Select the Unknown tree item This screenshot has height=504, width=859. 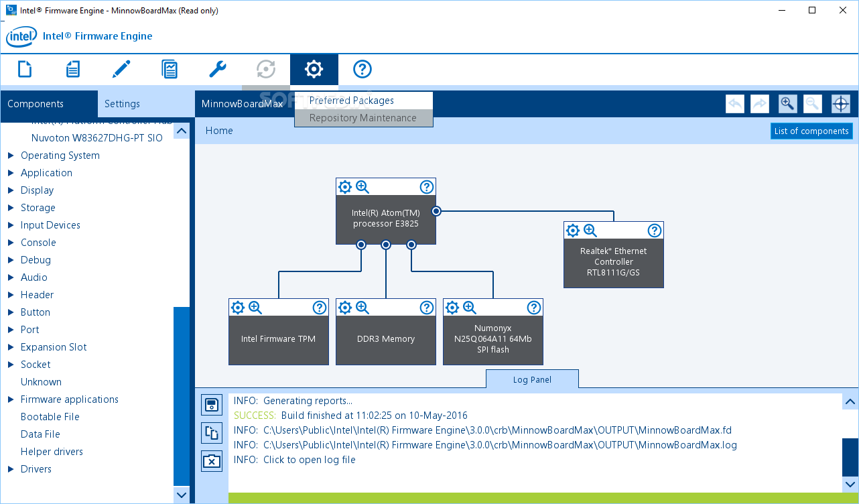click(x=41, y=382)
